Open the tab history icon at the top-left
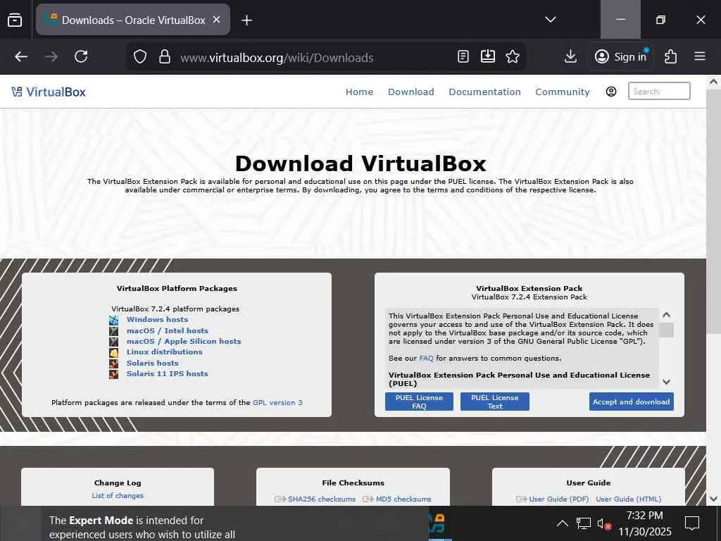Screen dimensions: 721x541 pos(15,20)
